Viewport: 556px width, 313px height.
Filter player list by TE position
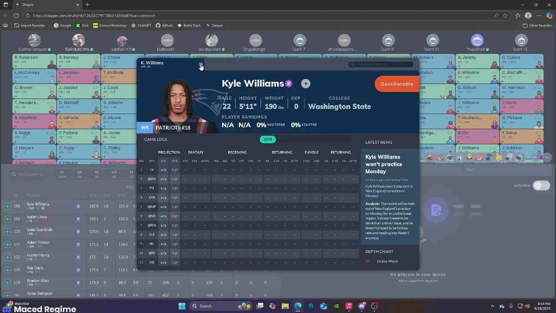click(x=131, y=174)
